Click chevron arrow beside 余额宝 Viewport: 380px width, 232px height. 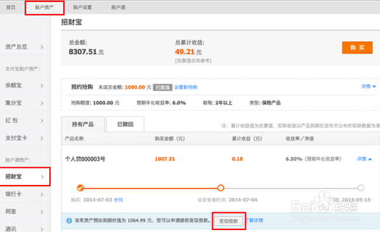point(42,86)
